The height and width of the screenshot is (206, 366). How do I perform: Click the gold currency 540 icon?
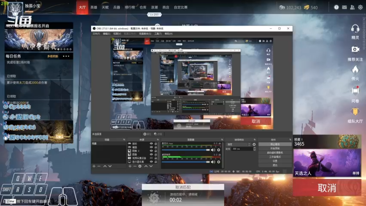[307, 7]
